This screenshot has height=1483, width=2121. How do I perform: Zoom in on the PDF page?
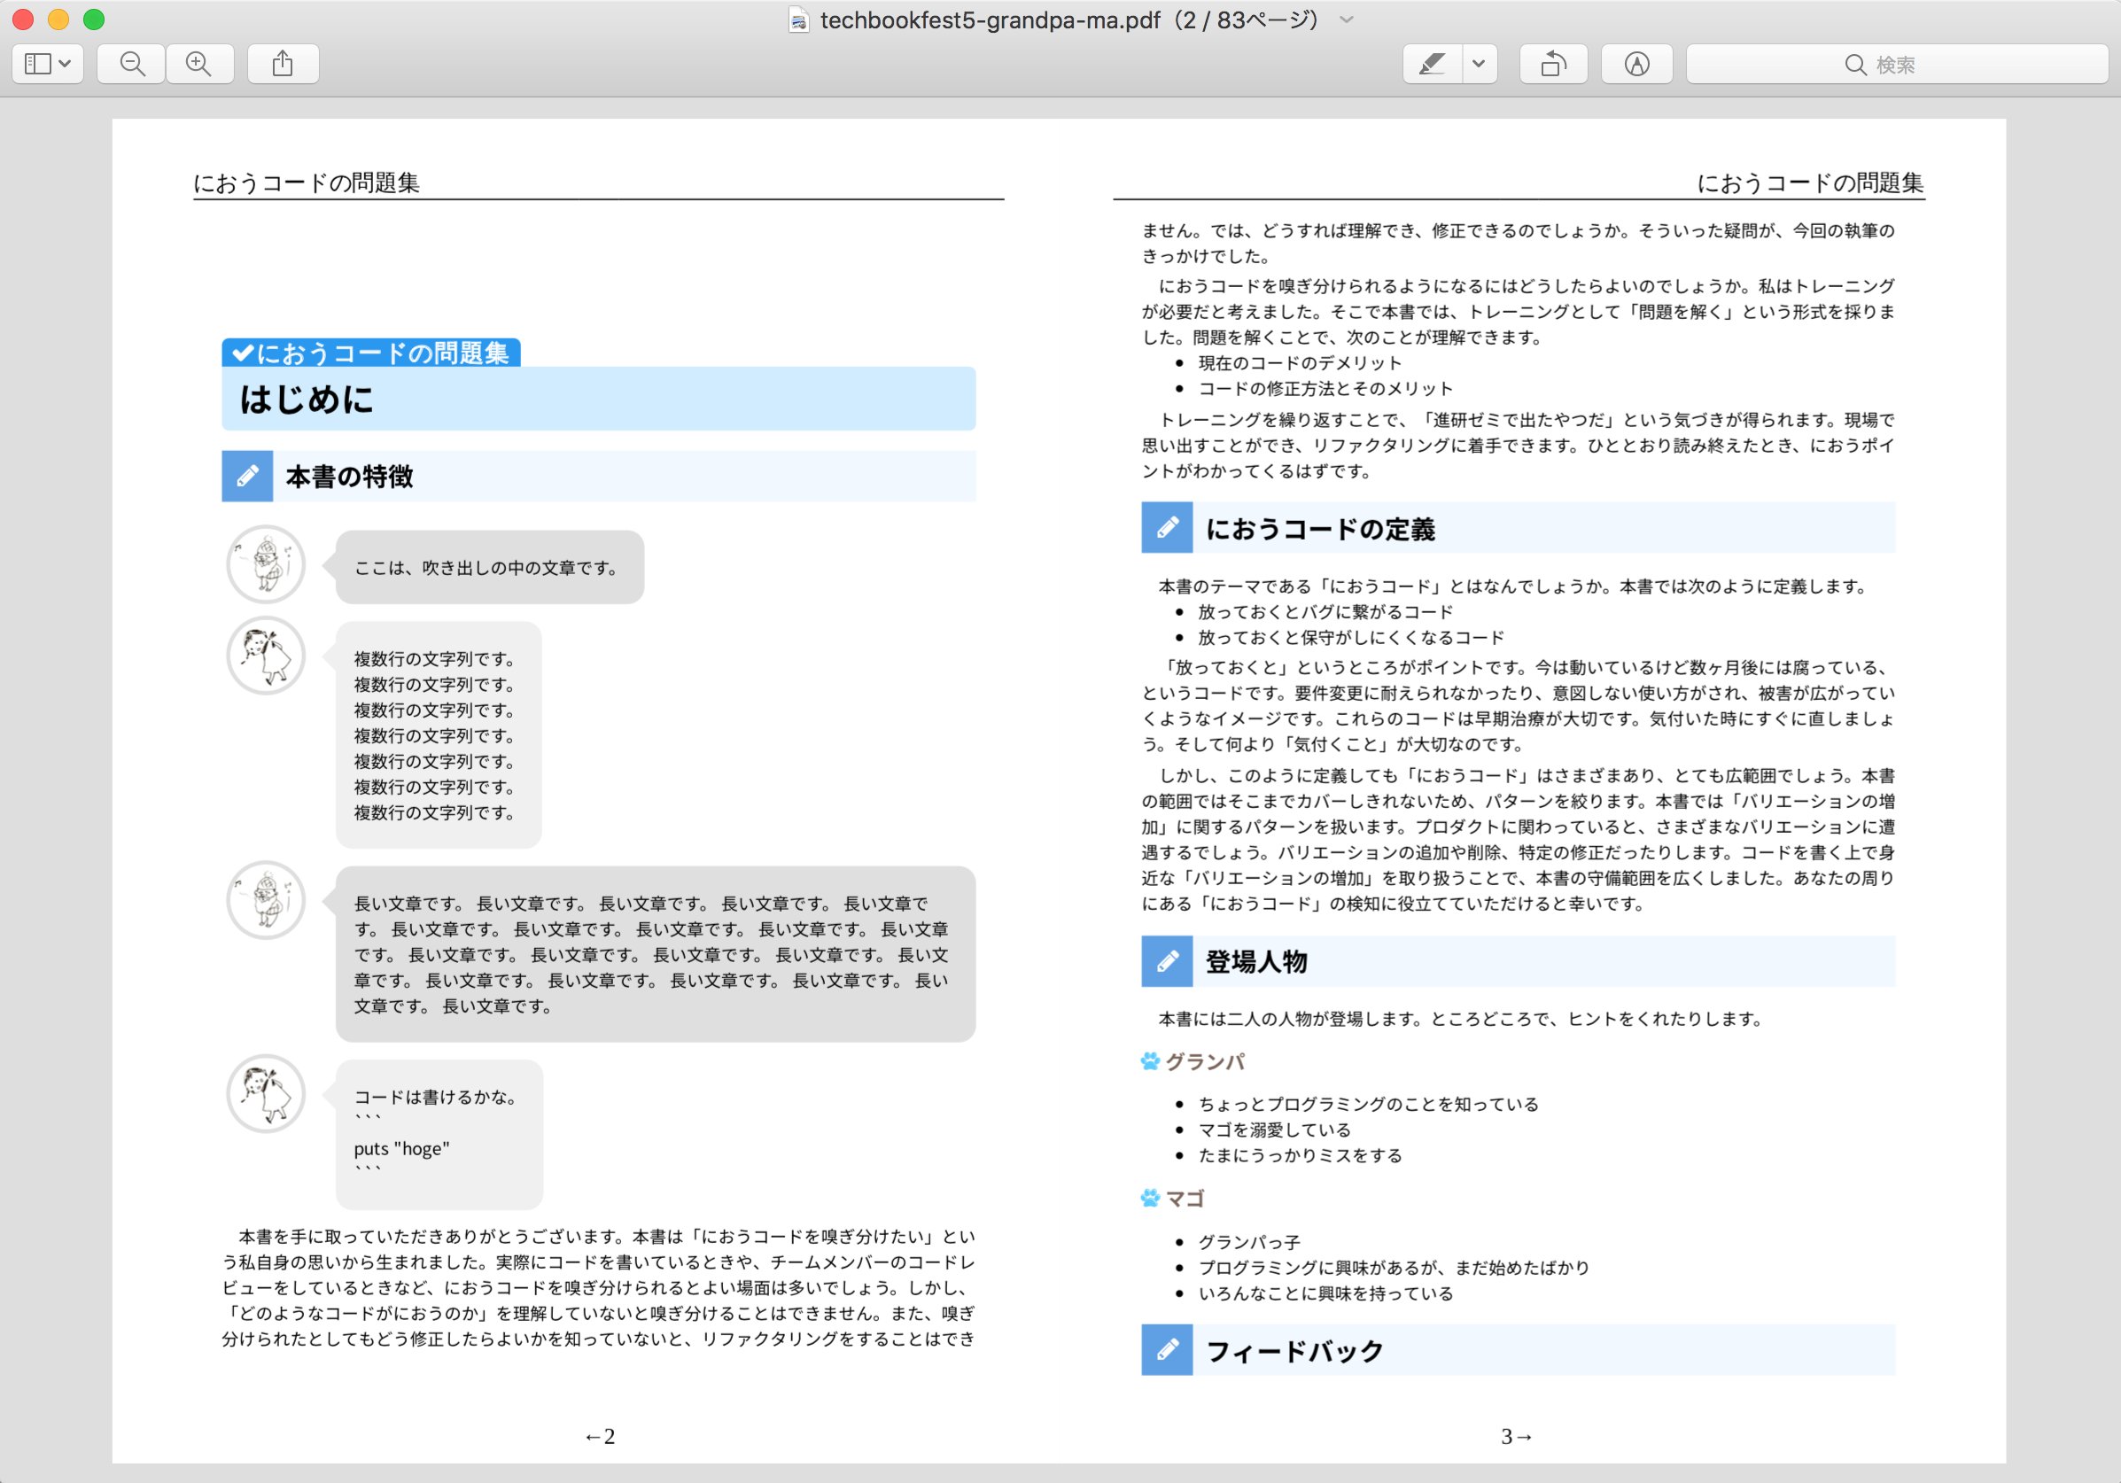pos(198,64)
